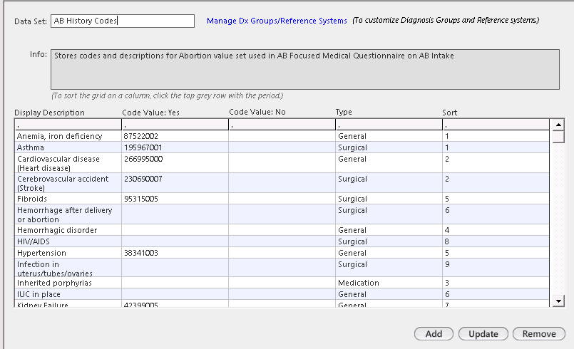Click Type cell for IUC in place

(x=389, y=294)
